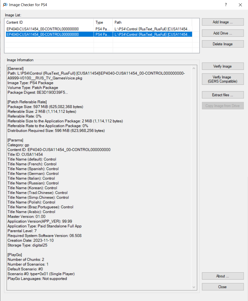Open the Extract files dialog
The image size is (248, 301).
[x=223, y=95]
